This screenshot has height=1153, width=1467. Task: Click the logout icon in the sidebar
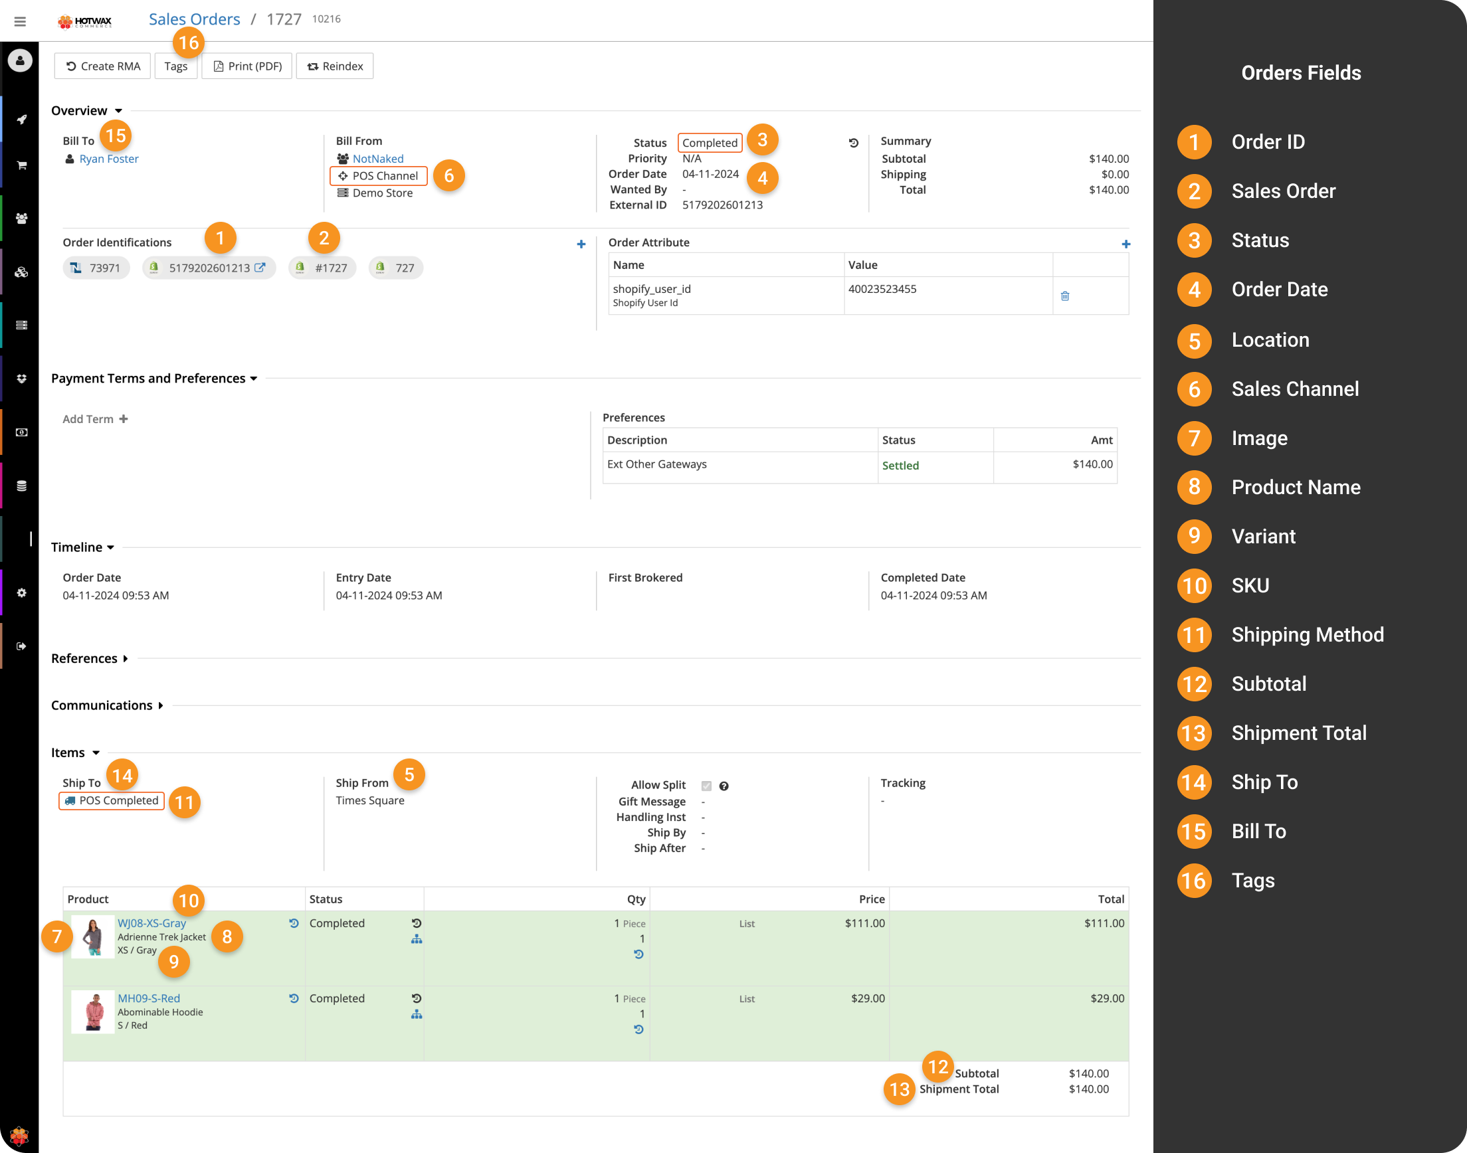point(22,646)
